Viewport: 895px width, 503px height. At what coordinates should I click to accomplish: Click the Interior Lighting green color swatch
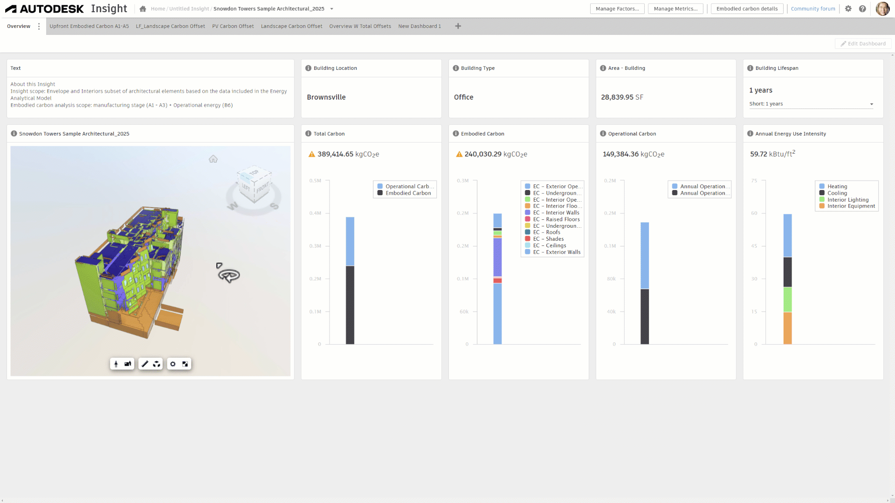click(822, 200)
